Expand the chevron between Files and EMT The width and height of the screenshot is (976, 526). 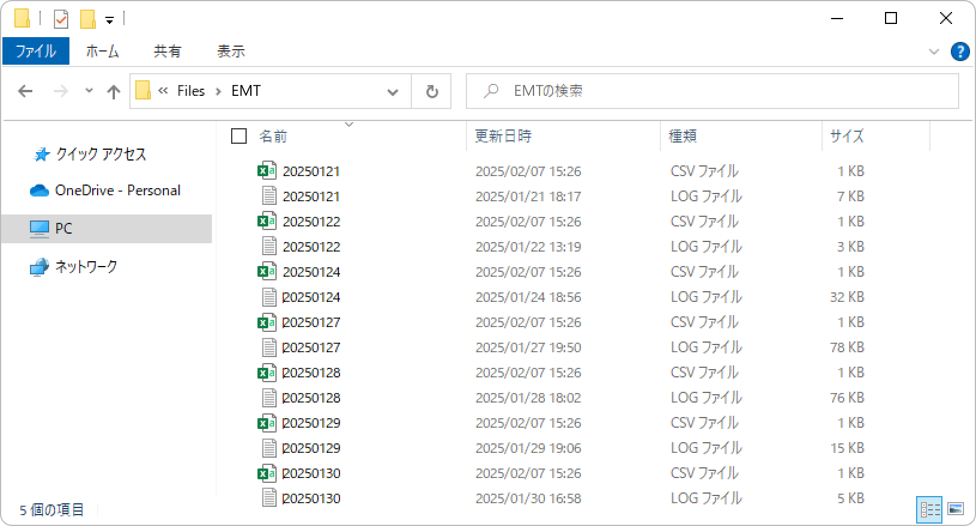click(x=218, y=91)
